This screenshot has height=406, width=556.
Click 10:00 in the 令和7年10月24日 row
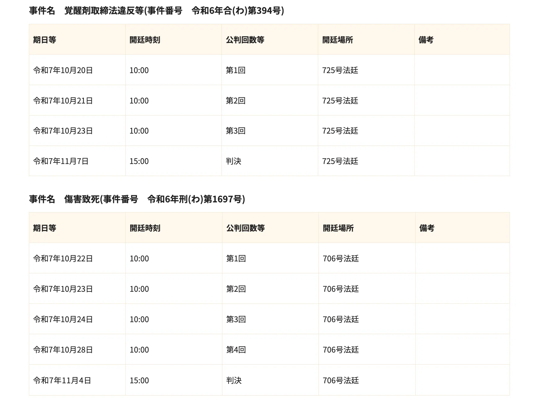click(139, 319)
